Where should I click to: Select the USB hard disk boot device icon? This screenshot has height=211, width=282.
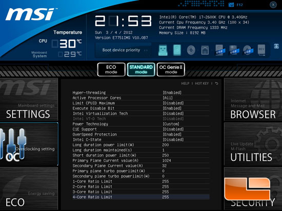point(220,50)
